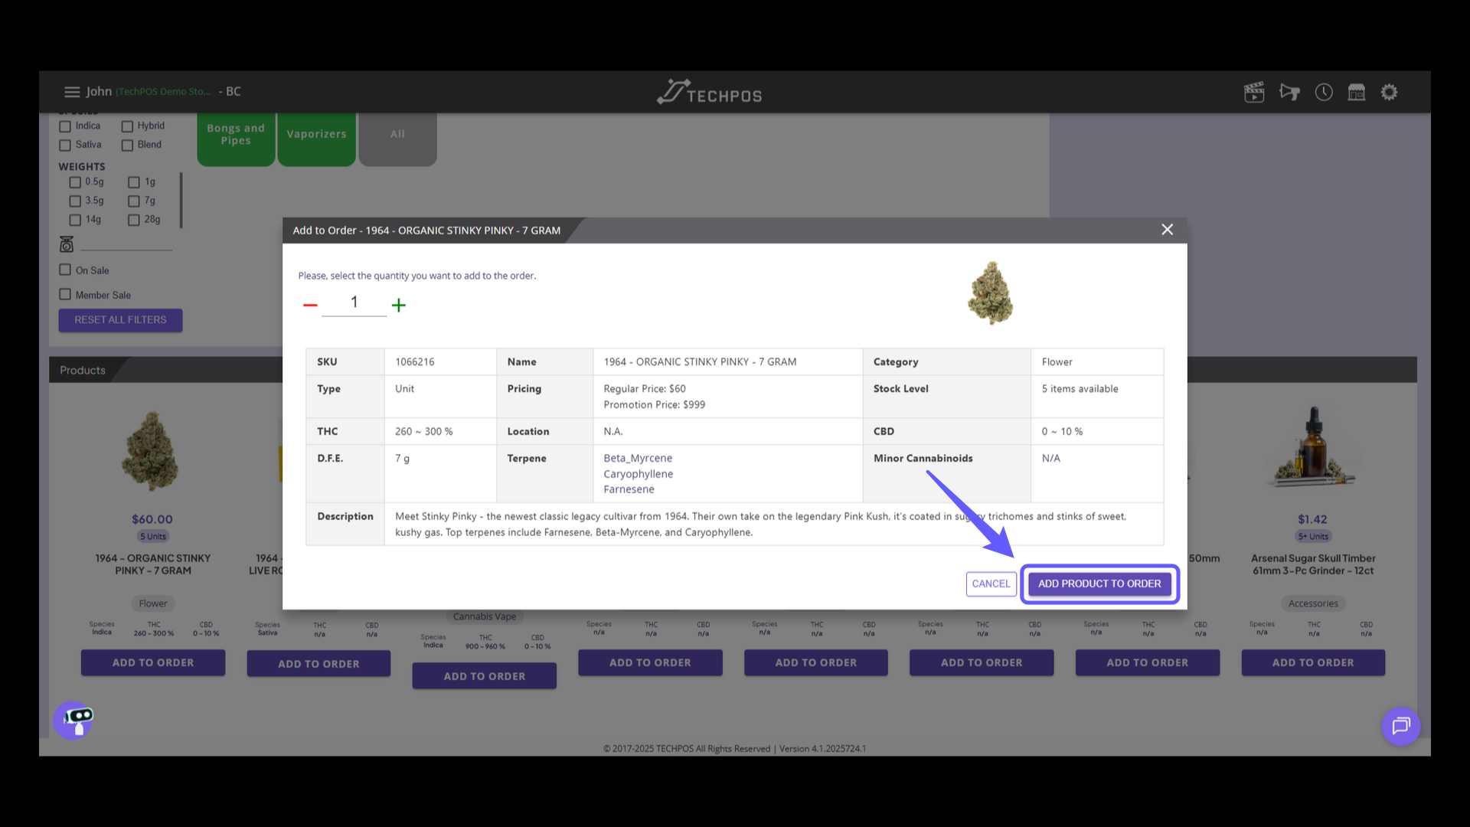Viewport: 1470px width, 827px height.
Task: Click the $1.42 tincture bottle product image
Action: (1314, 446)
